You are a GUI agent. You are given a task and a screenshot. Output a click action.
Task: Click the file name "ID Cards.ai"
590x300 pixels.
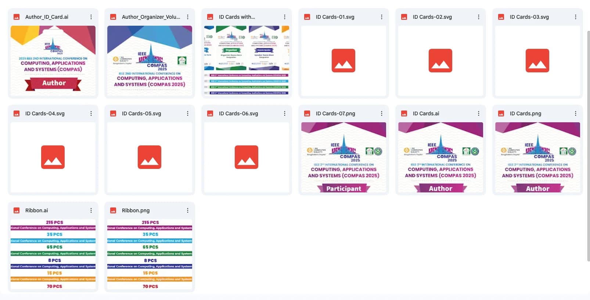426,113
